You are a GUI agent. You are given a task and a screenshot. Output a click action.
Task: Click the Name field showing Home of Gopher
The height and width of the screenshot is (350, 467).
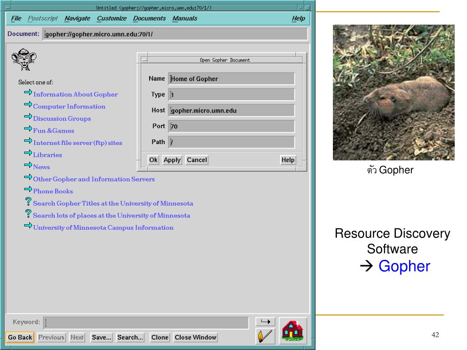[231, 78]
